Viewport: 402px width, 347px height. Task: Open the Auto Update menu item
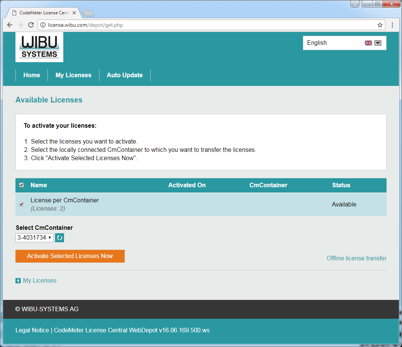click(125, 75)
